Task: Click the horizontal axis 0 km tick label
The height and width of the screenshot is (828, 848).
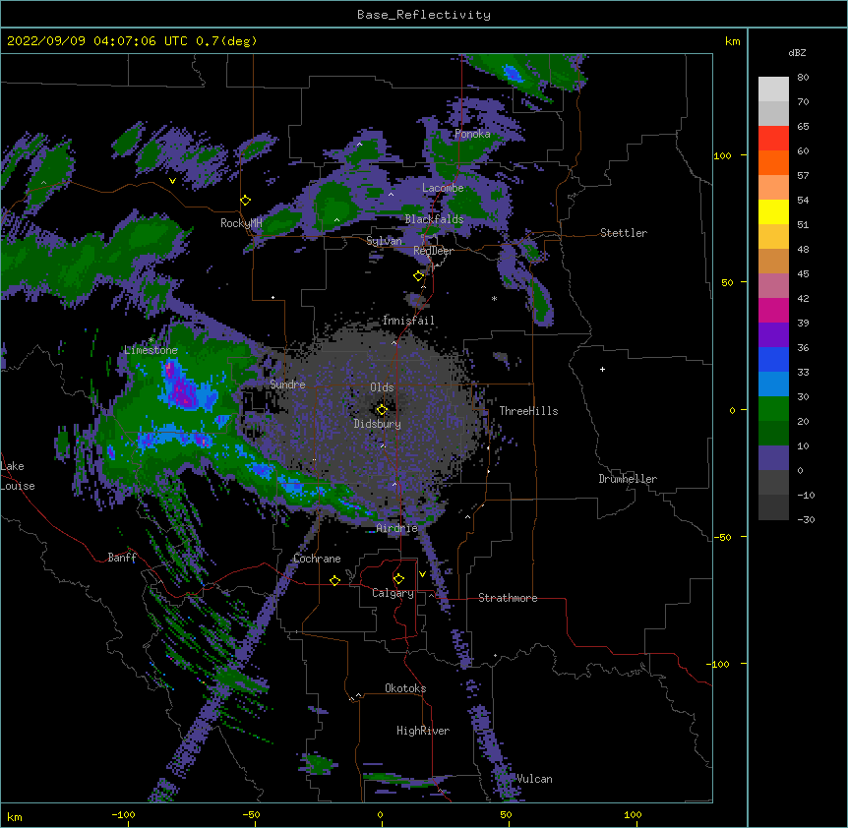Action: [x=380, y=815]
